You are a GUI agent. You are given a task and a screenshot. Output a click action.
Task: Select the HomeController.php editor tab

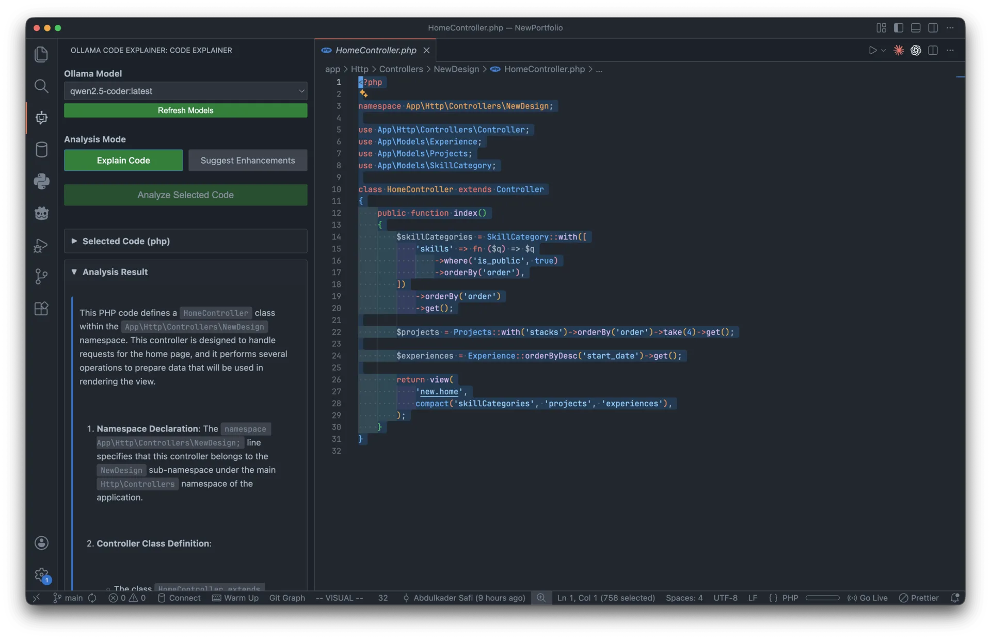pos(375,50)
